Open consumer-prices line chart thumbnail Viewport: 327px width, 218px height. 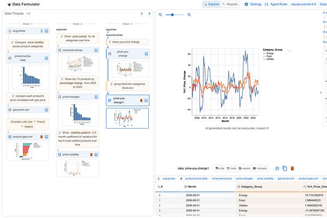coord(80,63)
